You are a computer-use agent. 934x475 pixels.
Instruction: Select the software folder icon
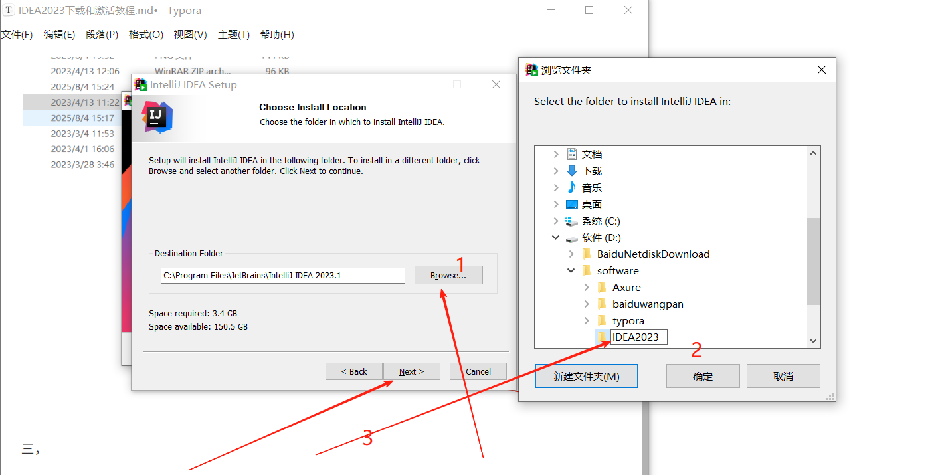(x=587, y=270)
